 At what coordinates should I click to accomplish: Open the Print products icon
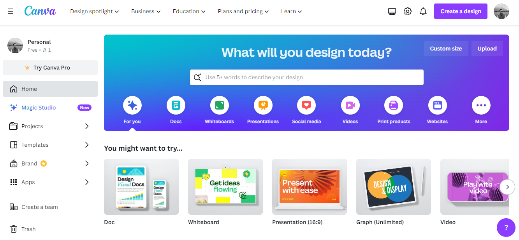tap(394, 105)
